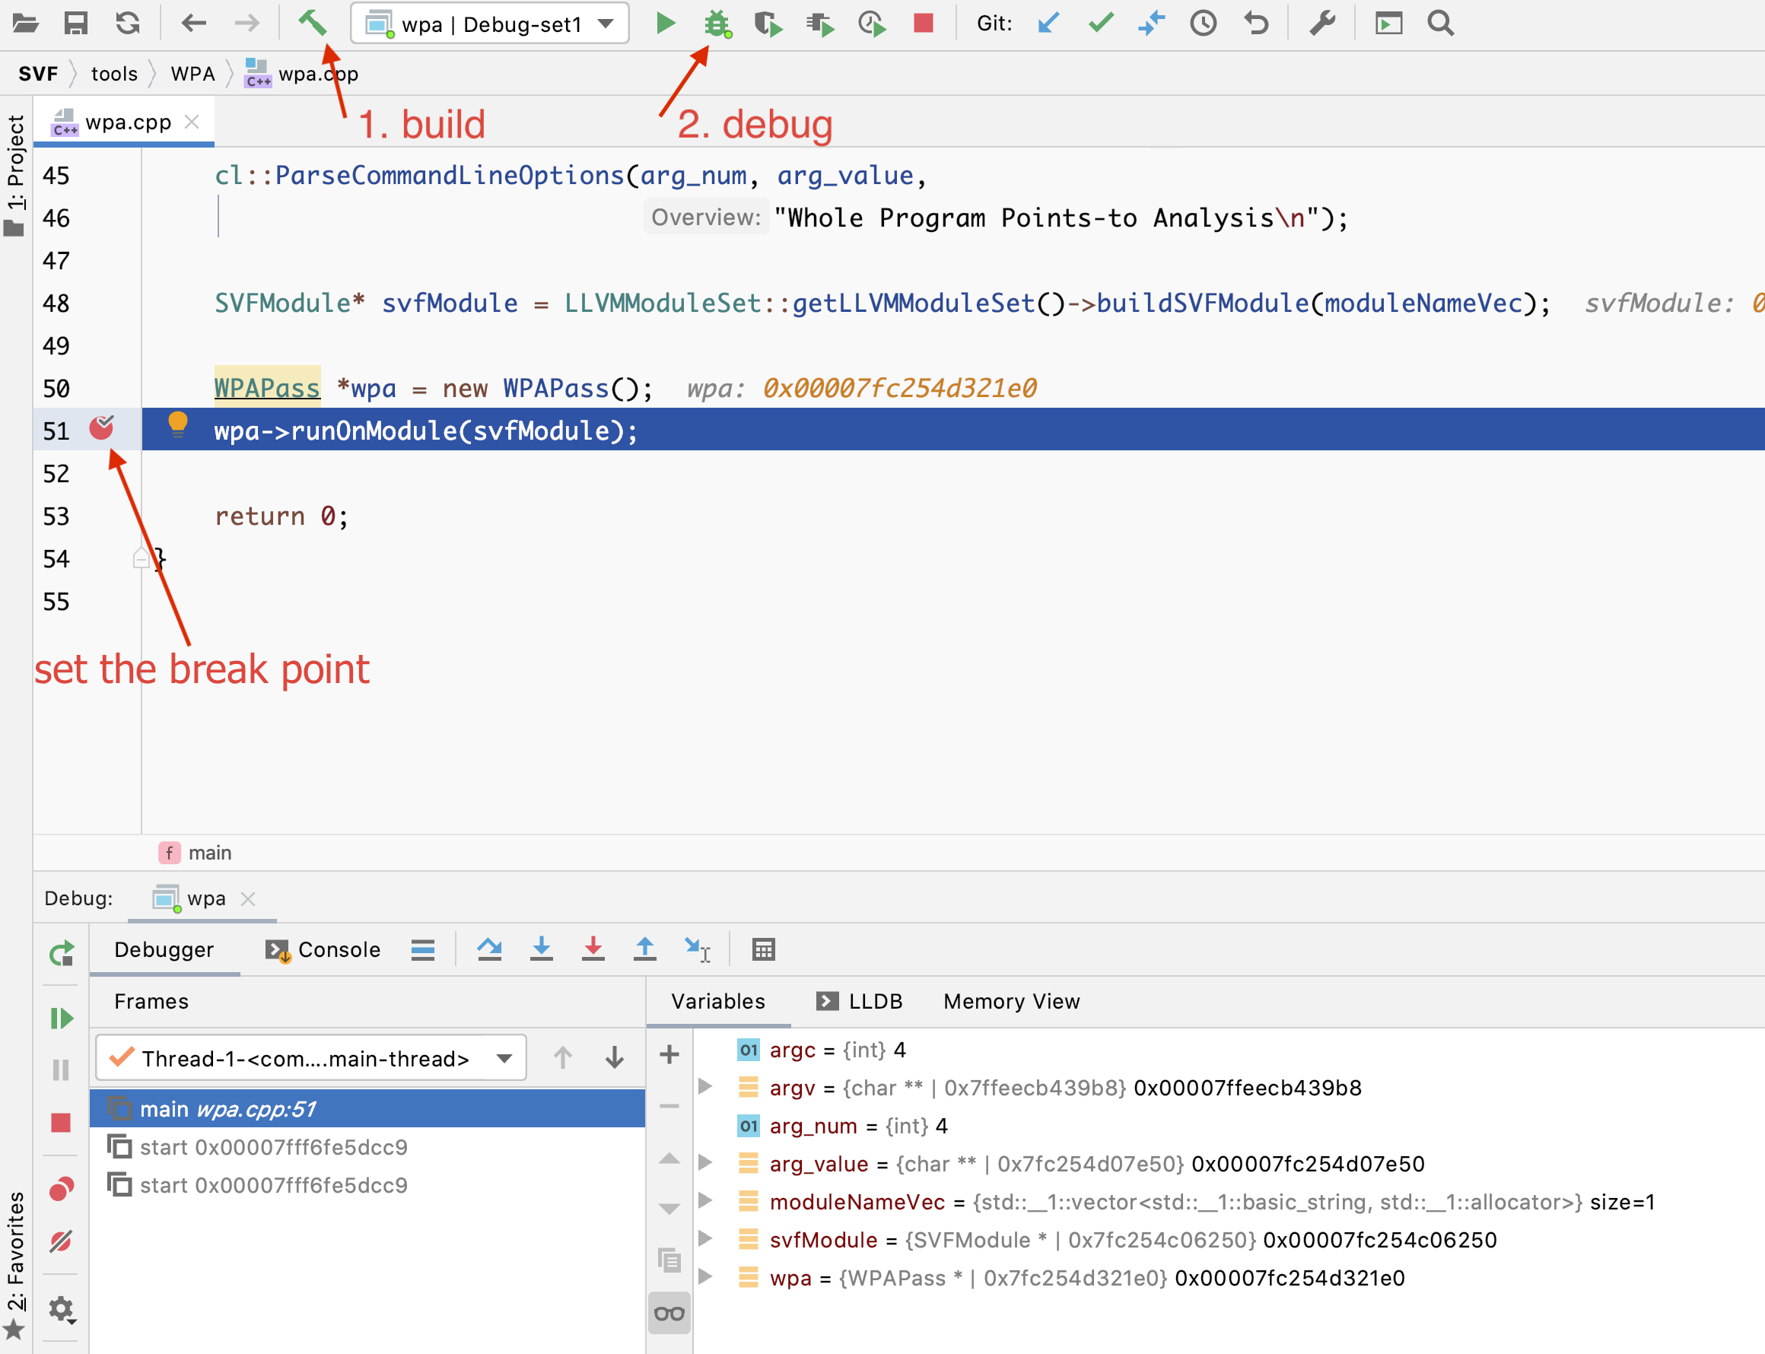Image resolution: width=1765 pixels, height=1354 pixels.
Task: Open settings with wrench icon
Action: pyautogui.click(x=1322, y=24)
